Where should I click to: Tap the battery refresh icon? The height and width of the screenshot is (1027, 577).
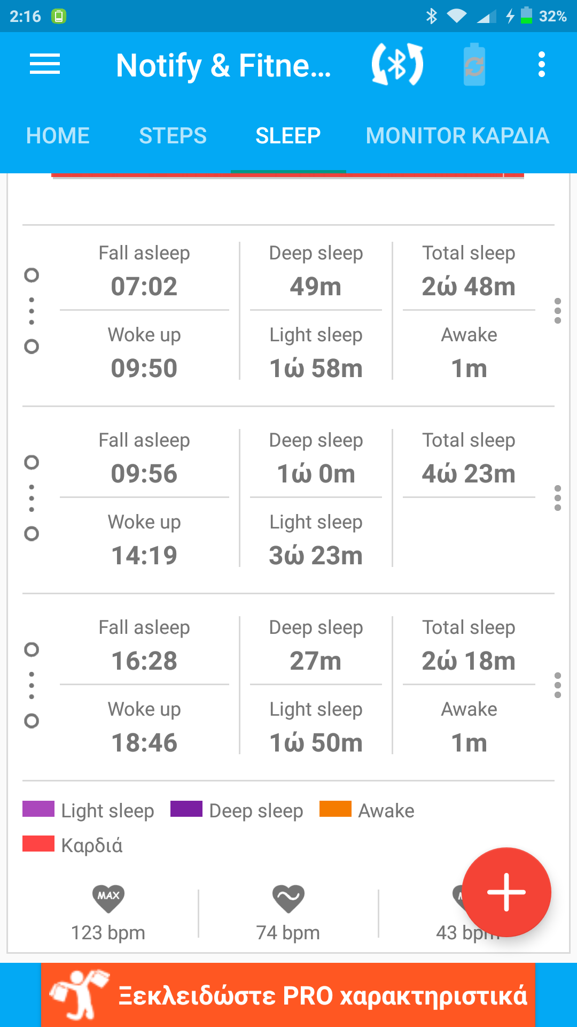(x=474, y=65)
